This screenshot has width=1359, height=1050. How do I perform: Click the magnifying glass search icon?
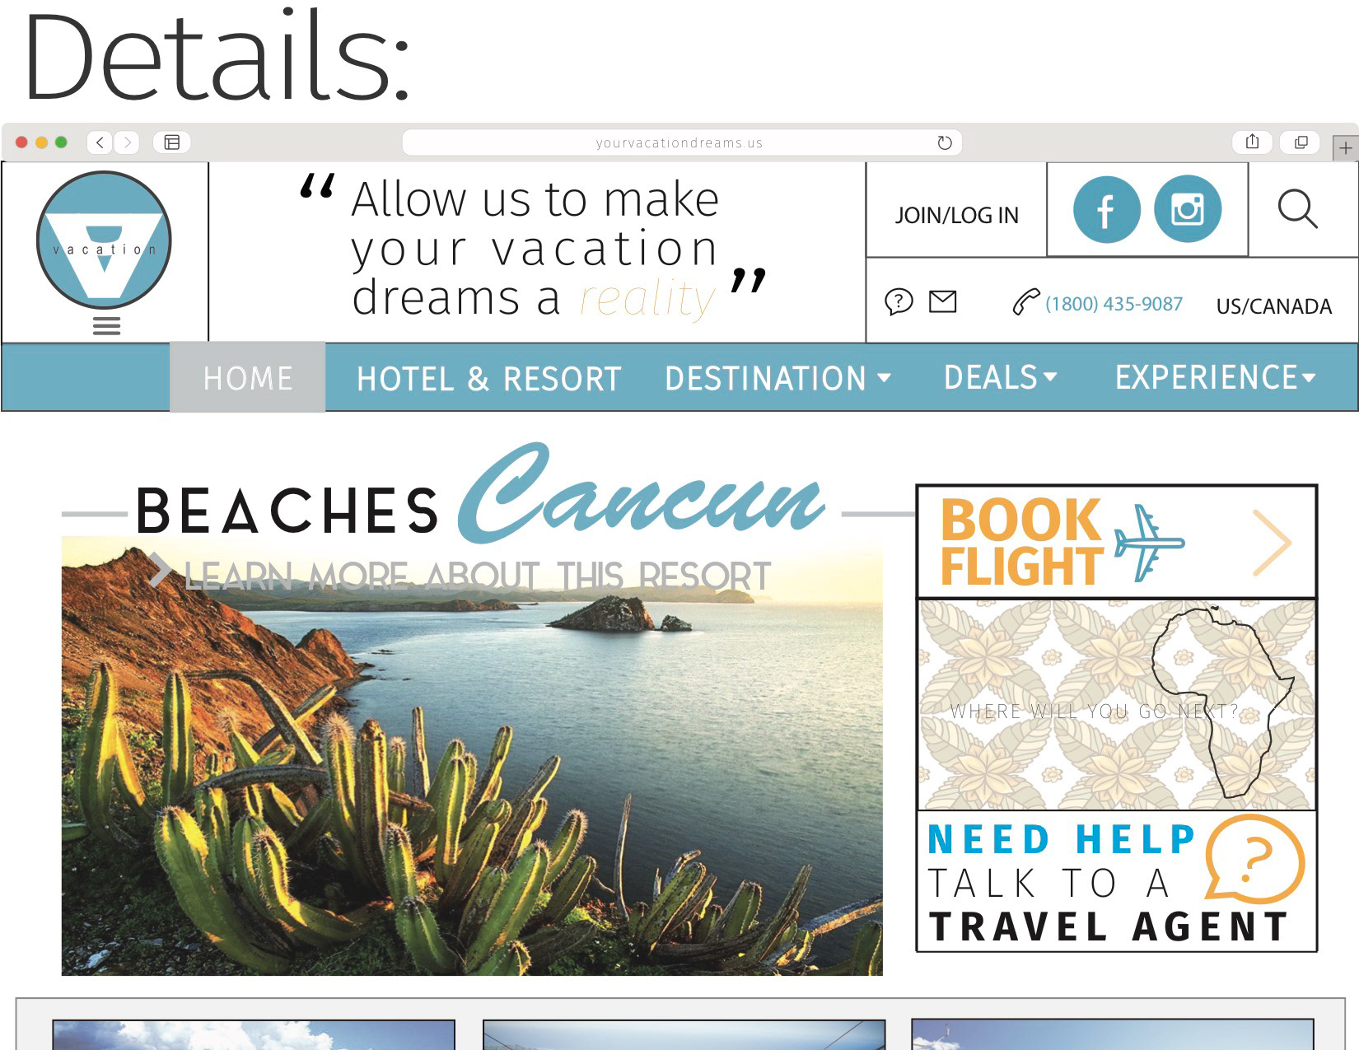[x=1297, y=209]
